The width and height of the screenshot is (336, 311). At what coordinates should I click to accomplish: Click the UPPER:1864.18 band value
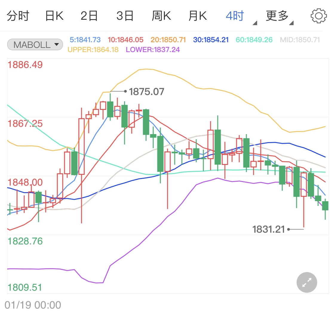pos(93,50)
